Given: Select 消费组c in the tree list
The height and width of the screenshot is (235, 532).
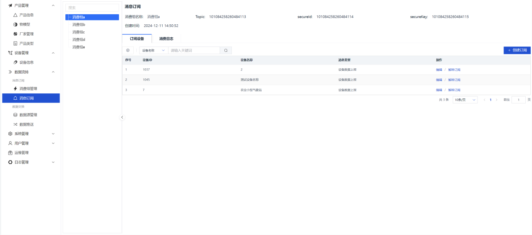Looking at the screenshot, I should click(78, 32).
